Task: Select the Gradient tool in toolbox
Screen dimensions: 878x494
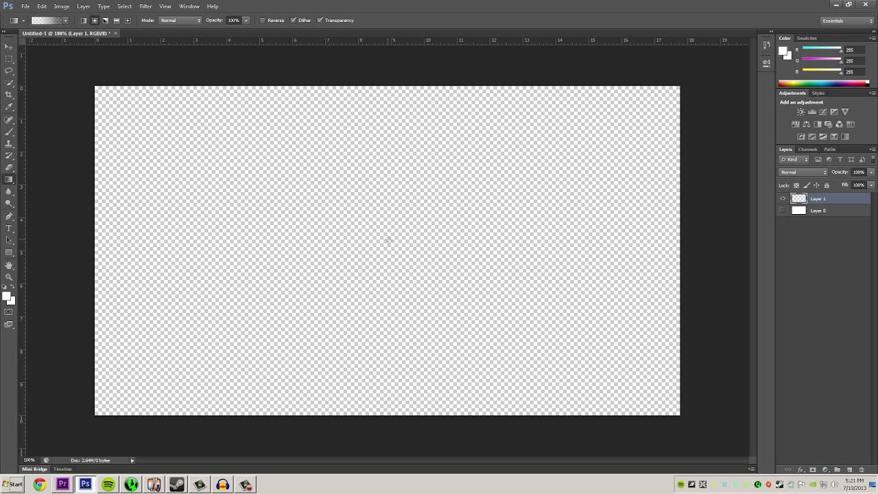Action: tap(9, 180)
